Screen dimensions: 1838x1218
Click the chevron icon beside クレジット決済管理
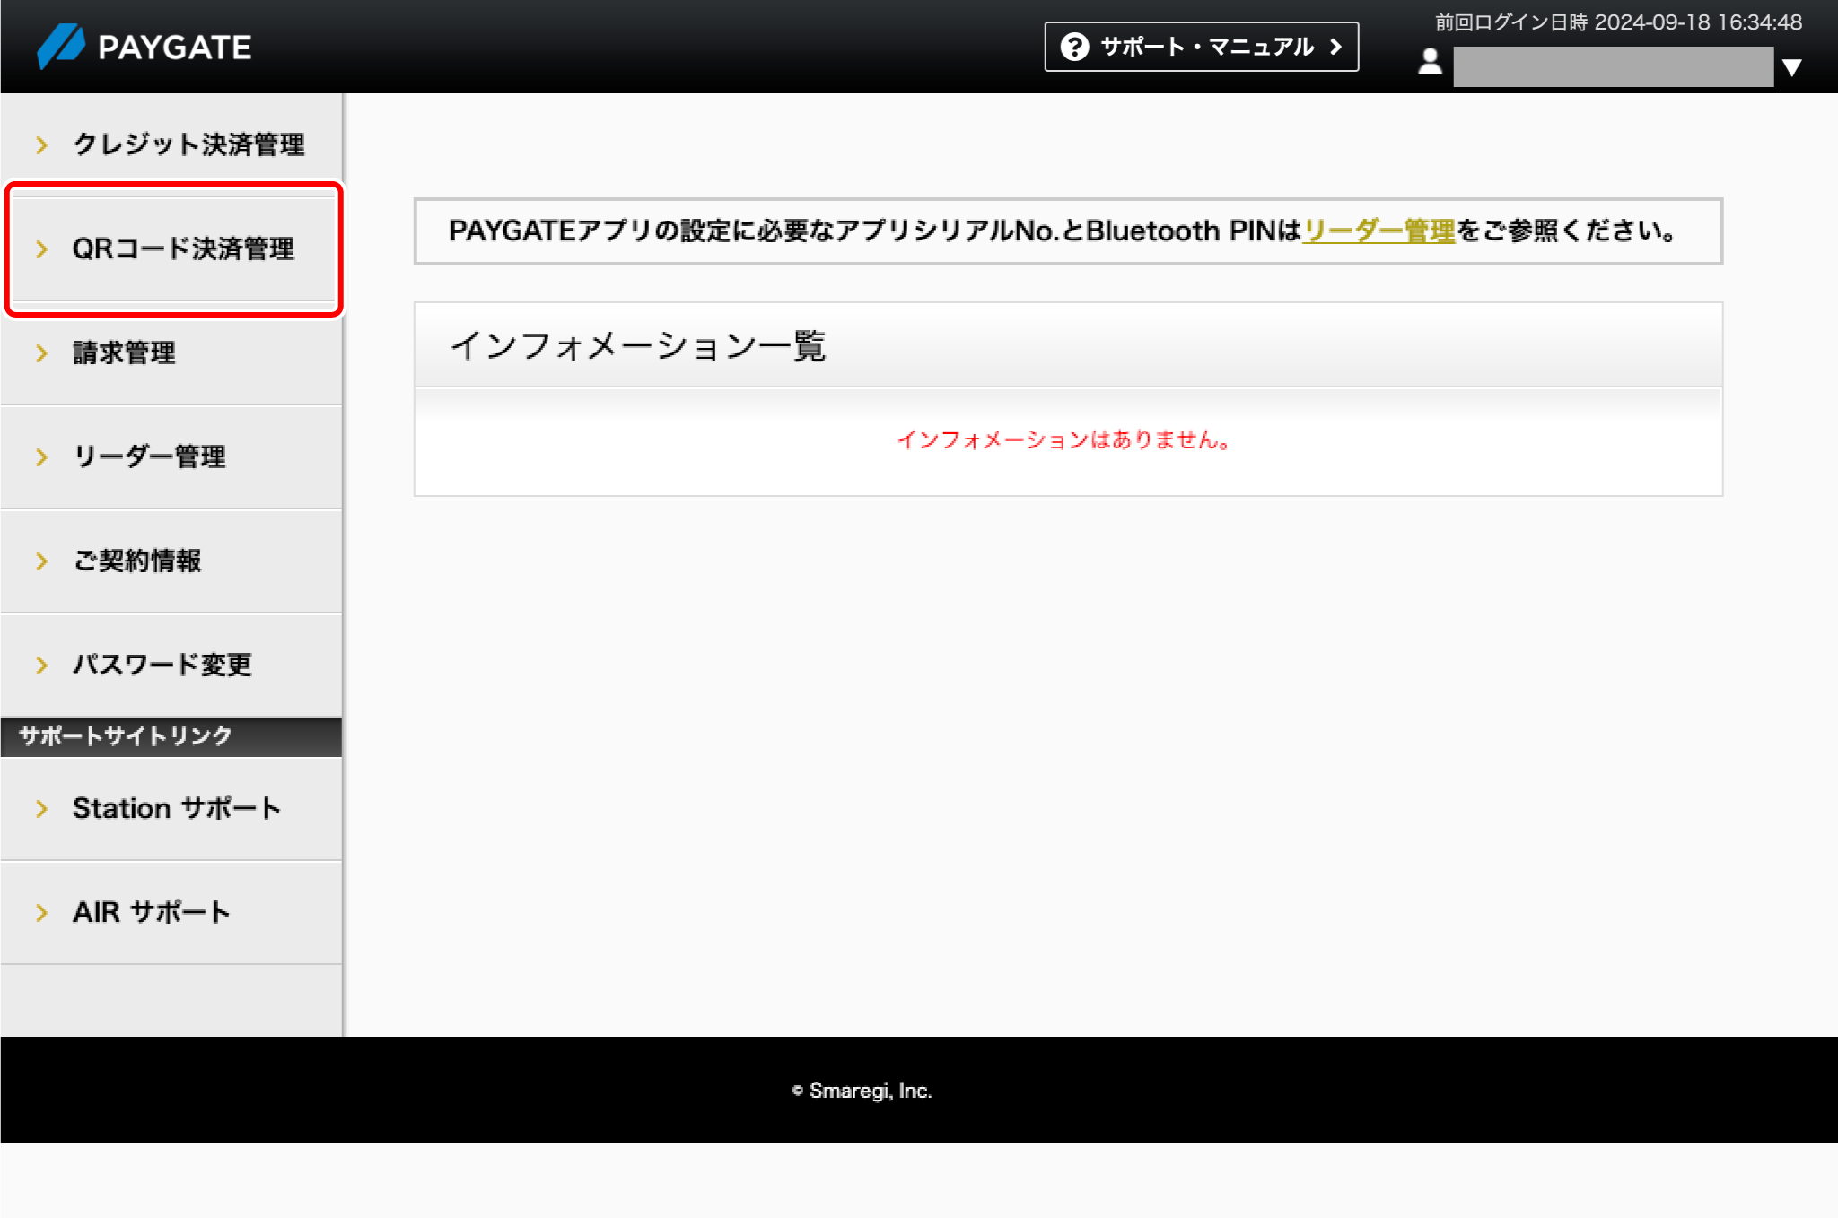coord(41,144)
